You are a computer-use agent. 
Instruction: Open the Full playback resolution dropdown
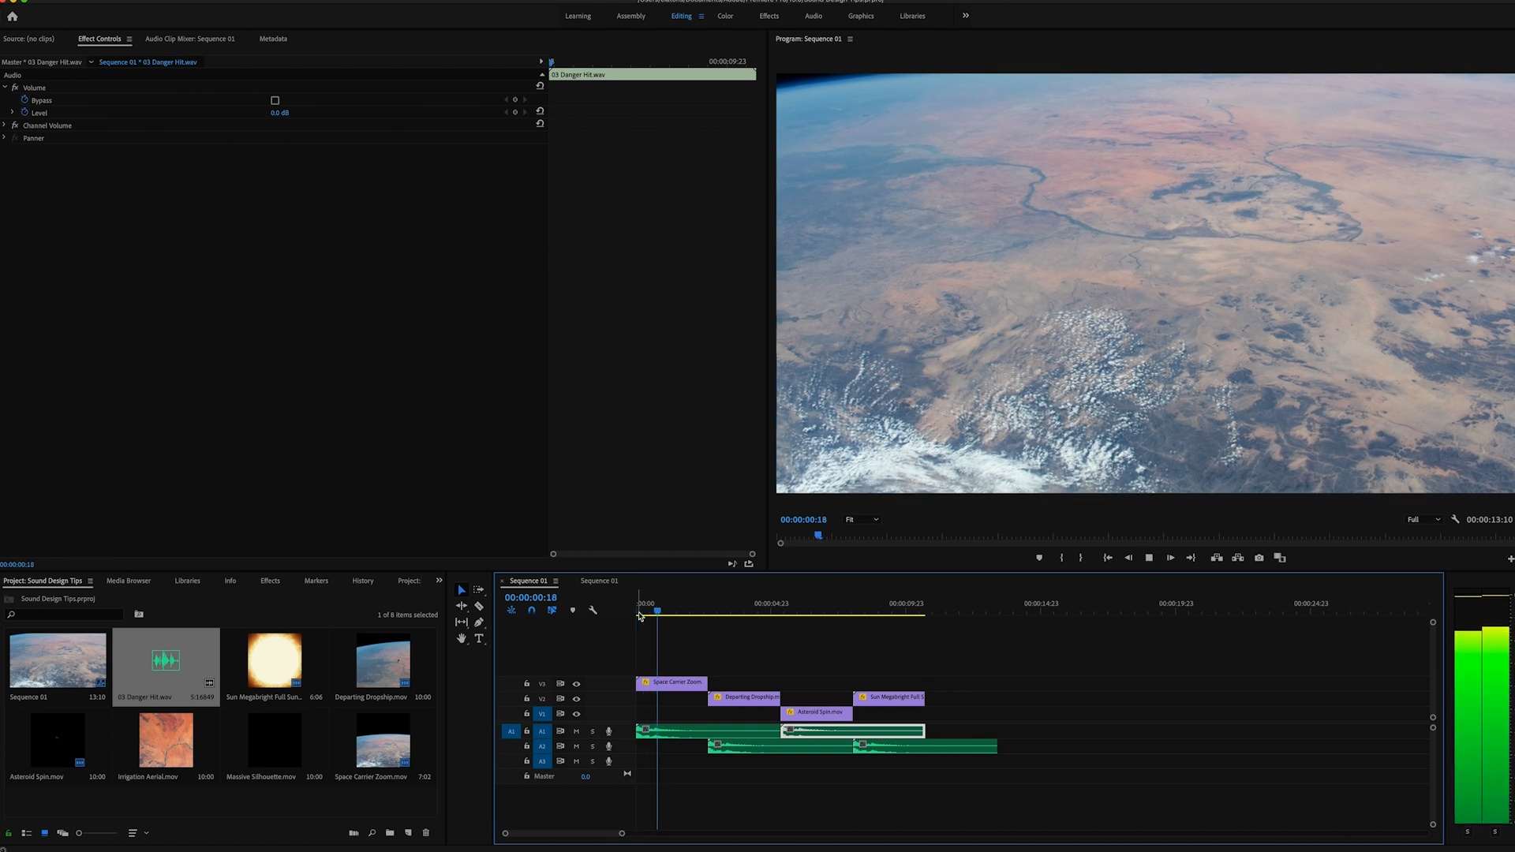(x=1423, y=519)
